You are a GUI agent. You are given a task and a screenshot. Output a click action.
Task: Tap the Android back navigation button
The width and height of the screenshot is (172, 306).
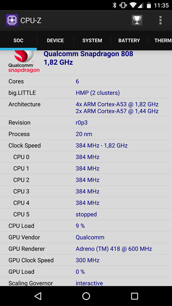click(x=38, y=296)
